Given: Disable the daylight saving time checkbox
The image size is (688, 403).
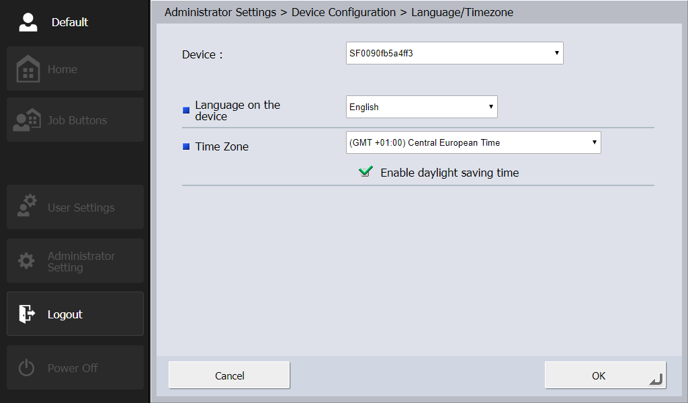Looking at the screenshot, I should (x=365, y=172).
